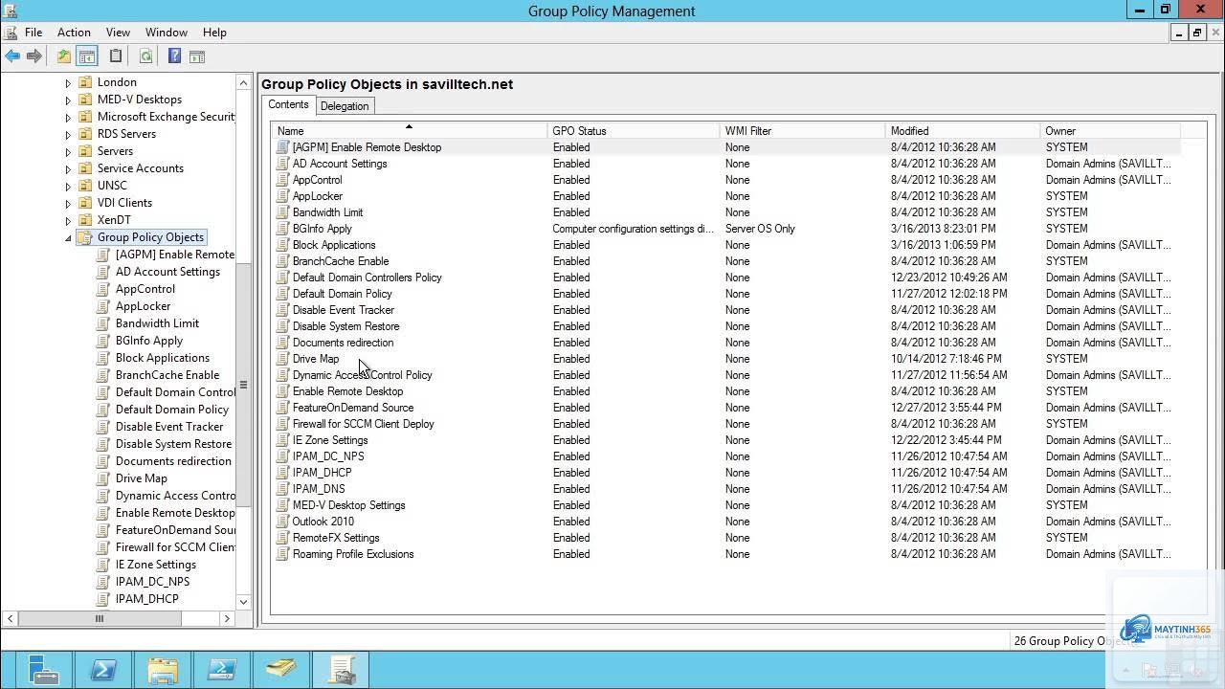Expand the London node in the tree
The height and width of the screenshot is (689, 1225).
point(68,83)
